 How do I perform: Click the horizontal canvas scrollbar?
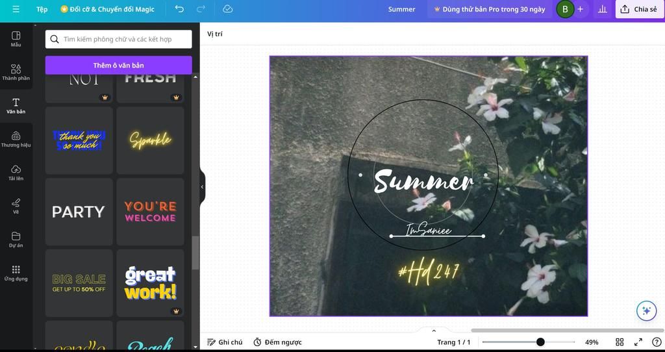pos(567,331)
